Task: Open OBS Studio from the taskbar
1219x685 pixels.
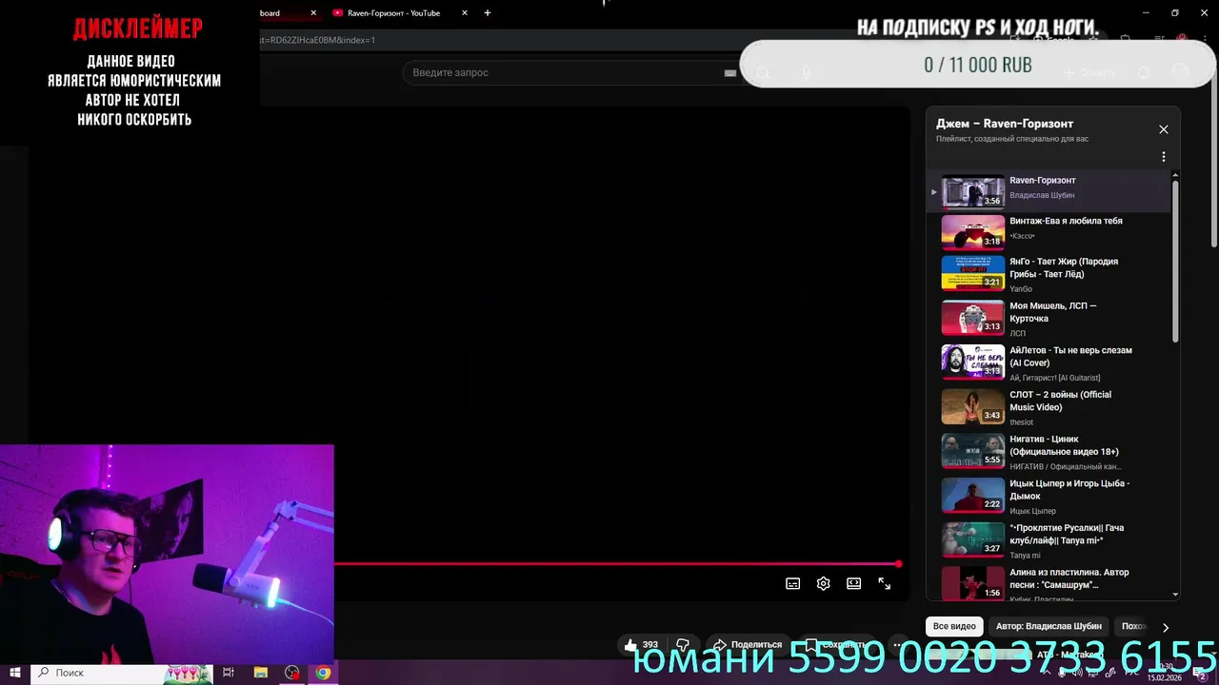Action: [x=292, y=673]
